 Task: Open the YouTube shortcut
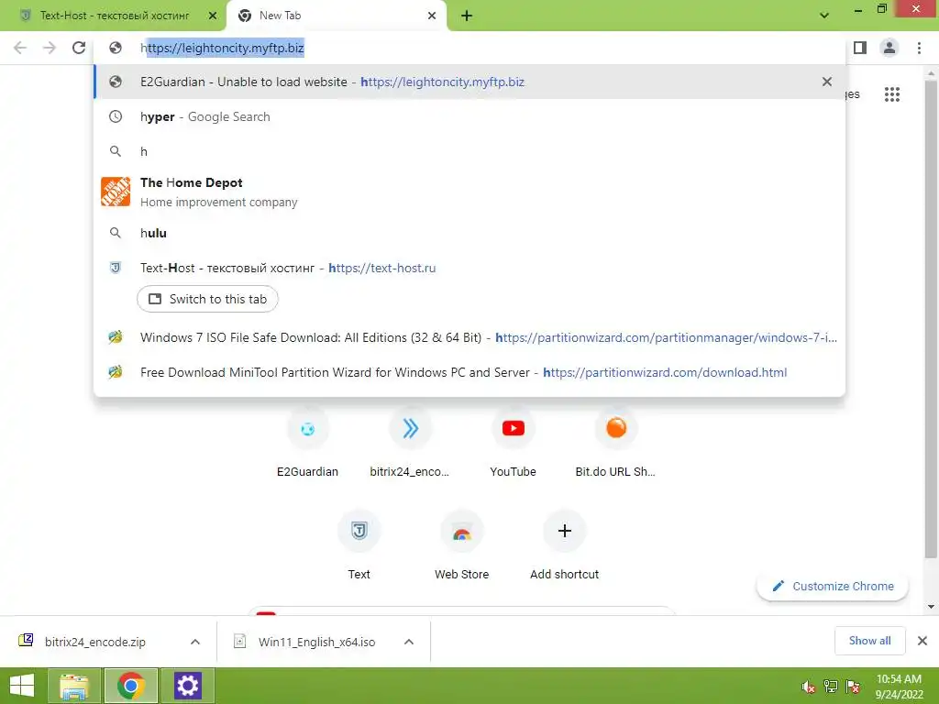point(513,443)
